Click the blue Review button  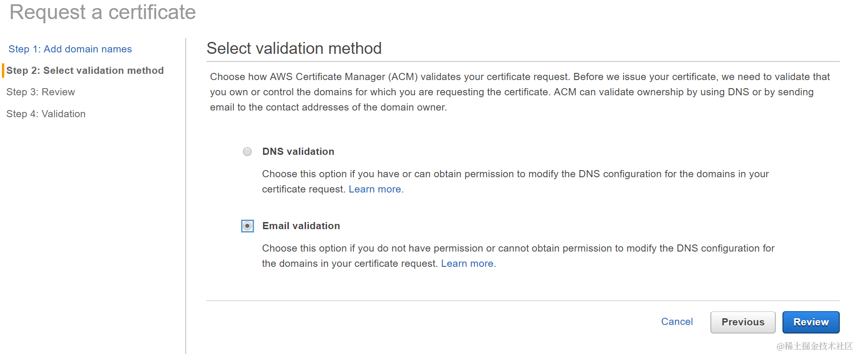point(811,322)
